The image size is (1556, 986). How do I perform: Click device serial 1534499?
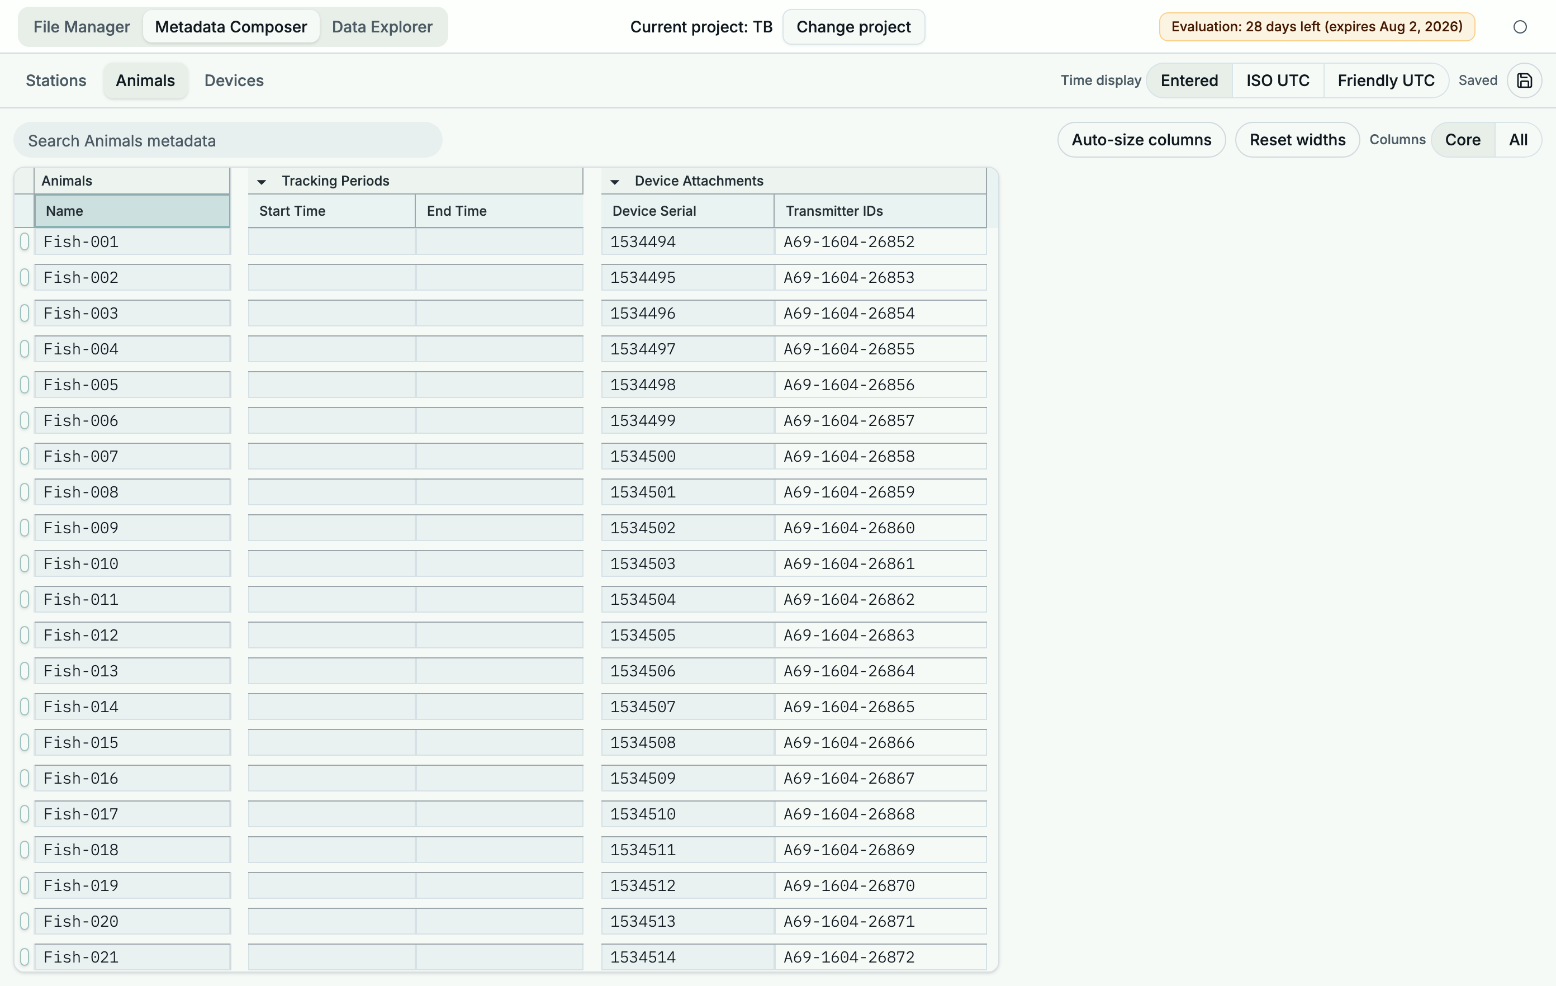[x=687, y=421]
